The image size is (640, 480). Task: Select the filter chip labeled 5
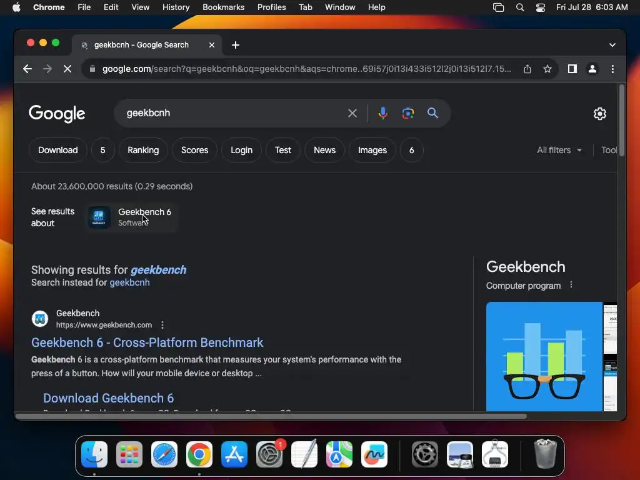click(x=103, y=150)
